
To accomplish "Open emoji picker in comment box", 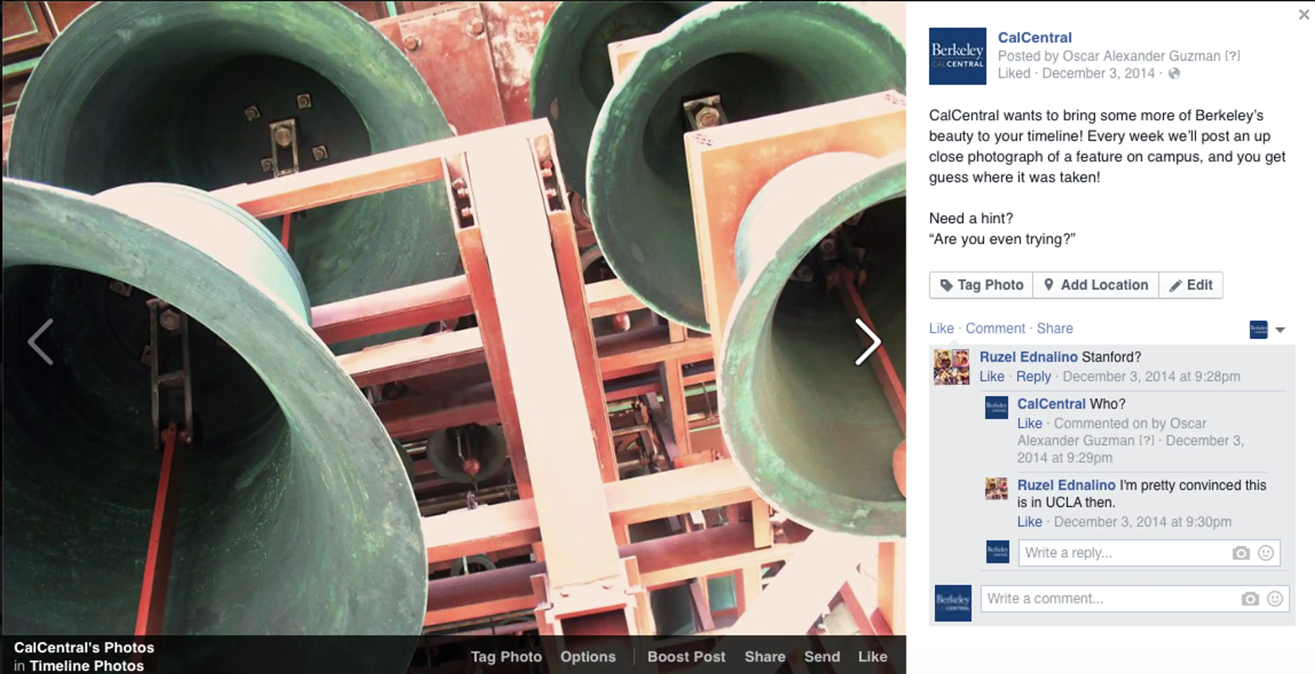I will pyautogui.click(x=1275, y=598).
